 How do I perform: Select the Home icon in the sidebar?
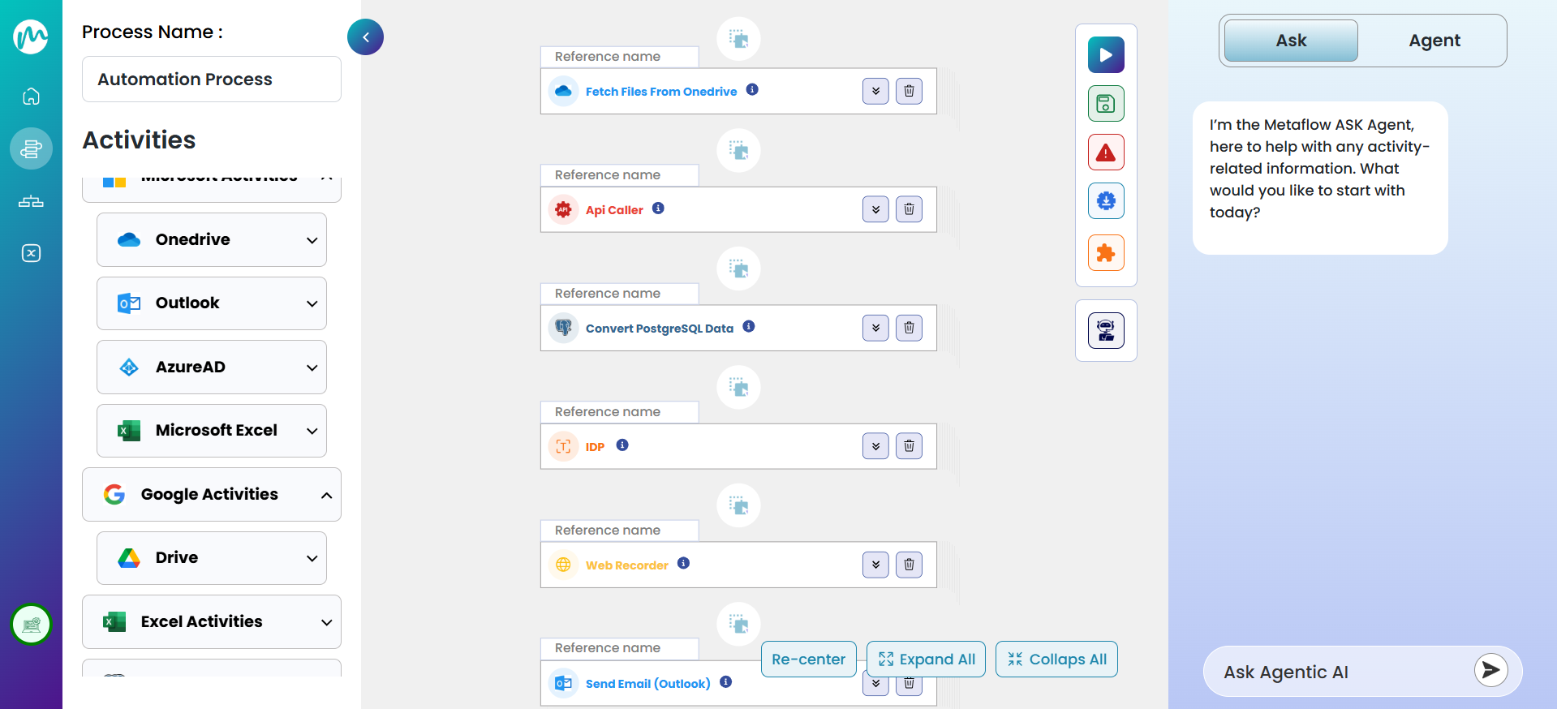coord(31,96)
